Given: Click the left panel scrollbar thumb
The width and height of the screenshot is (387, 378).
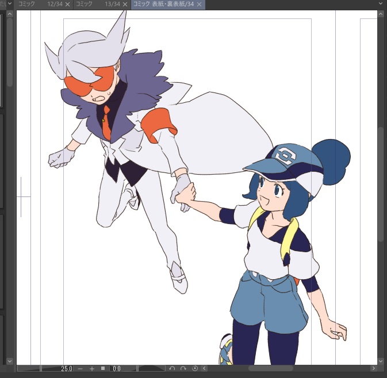Looking at the screenshot, I should (x=10, y=52).
